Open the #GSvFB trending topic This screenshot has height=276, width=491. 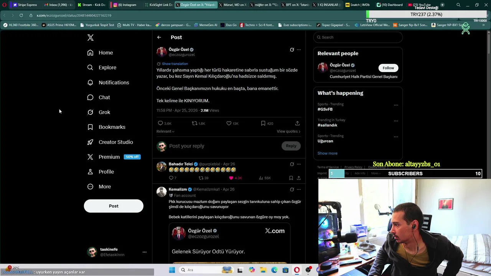coord(325,109)
